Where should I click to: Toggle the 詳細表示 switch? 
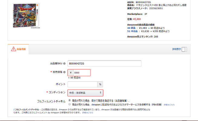[x=184, y=49]
